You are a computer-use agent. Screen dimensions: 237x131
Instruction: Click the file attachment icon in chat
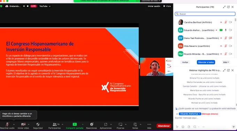[189, 127]
